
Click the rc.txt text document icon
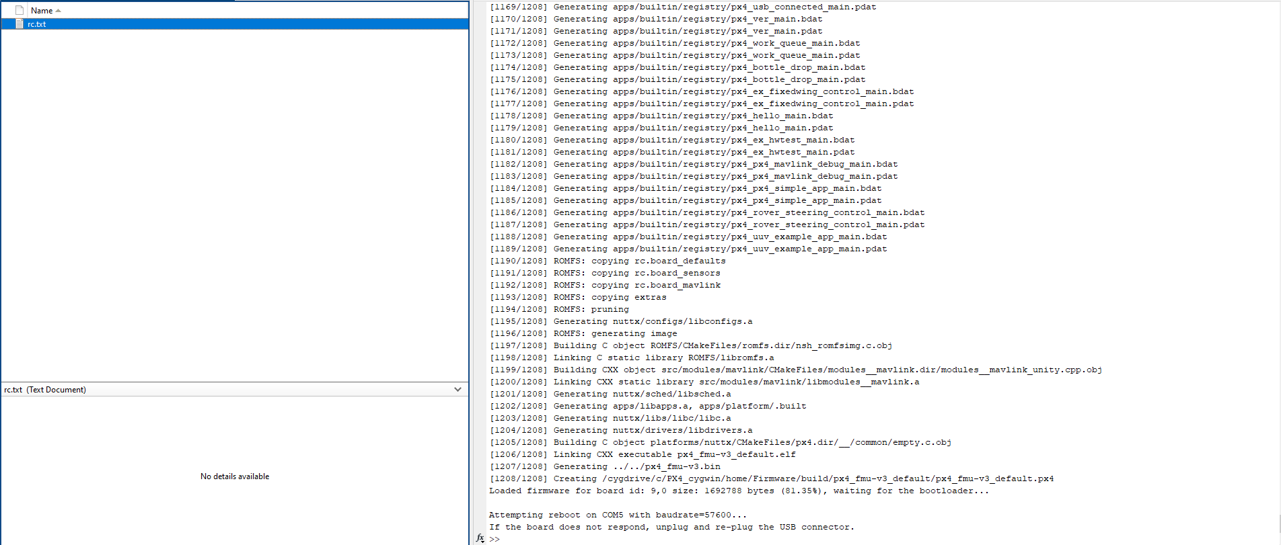[20, 24]
